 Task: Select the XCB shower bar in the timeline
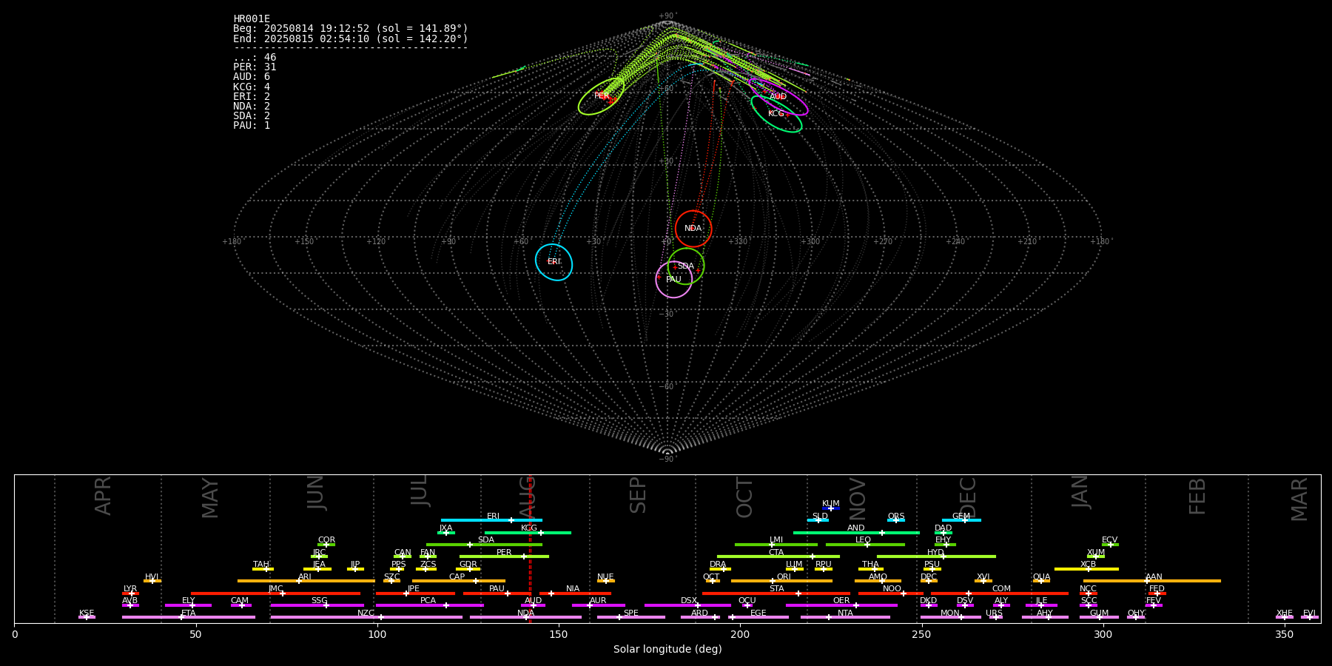[x=1086, y=569]
